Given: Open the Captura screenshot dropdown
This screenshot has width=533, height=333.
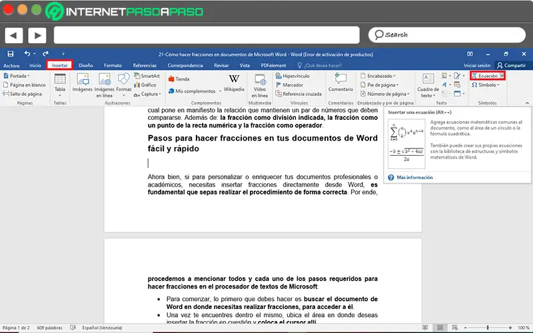Looking at the screenshot, I should click(147, 94).
